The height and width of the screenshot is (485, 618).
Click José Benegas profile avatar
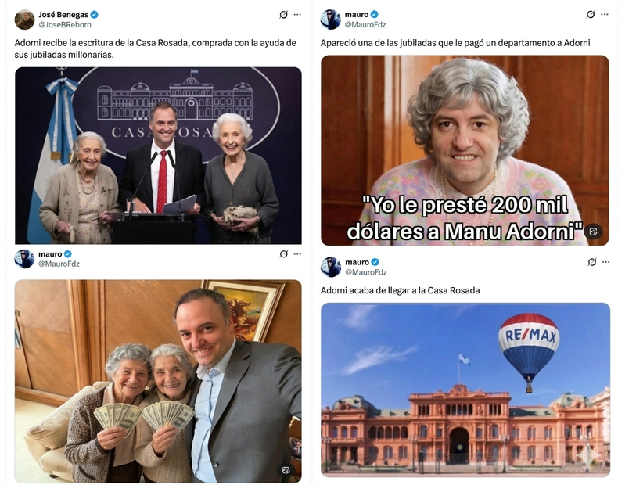(25, 20)
